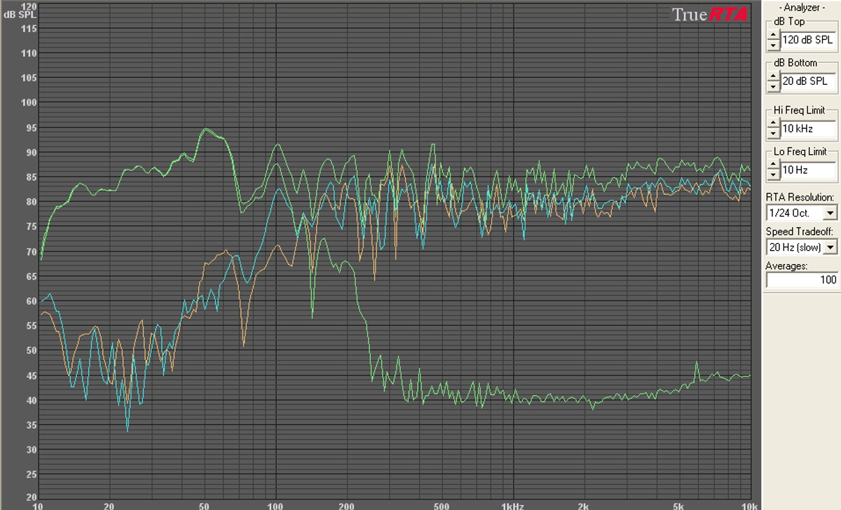Click the 1kHz label on frequency axis

(x=512, y=504)
